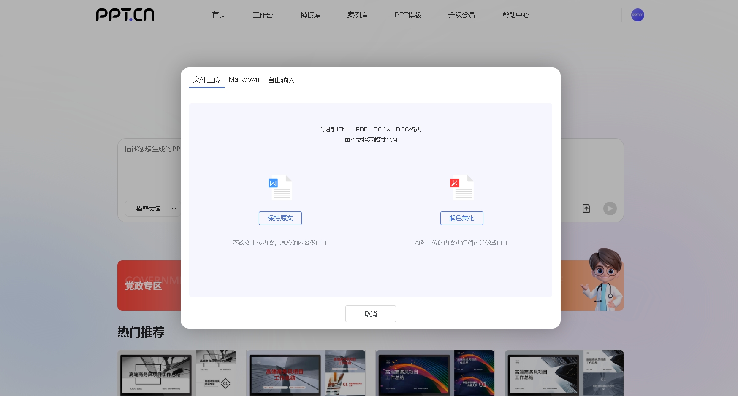The height and width of the screenshot is (396, 738).
Task: Click the AI polish document icon
Action: [x=461, y=187]
